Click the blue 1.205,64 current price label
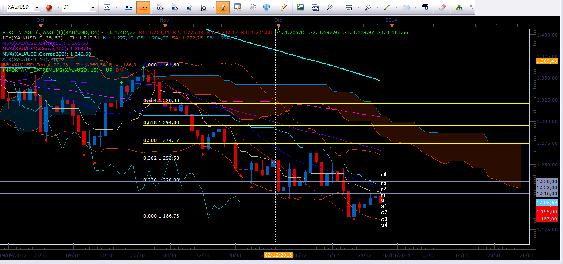This screenshot has width=563, height=264. point(546,203)
